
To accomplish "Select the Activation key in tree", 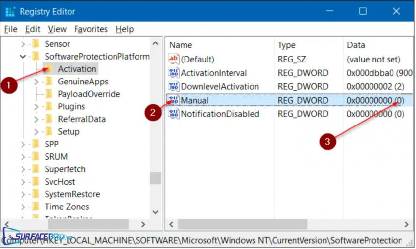I will [x=77, y=69].
